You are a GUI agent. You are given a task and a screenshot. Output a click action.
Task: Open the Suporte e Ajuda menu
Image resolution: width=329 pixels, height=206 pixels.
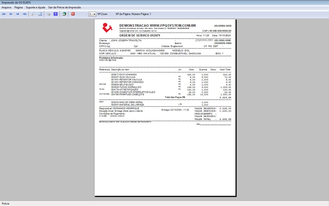(36, 7)
